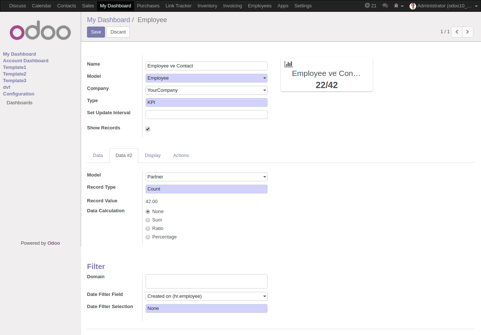Screen dimensions: 481x335
Task: Go to the previous record arrow
Action: [457, 32]
